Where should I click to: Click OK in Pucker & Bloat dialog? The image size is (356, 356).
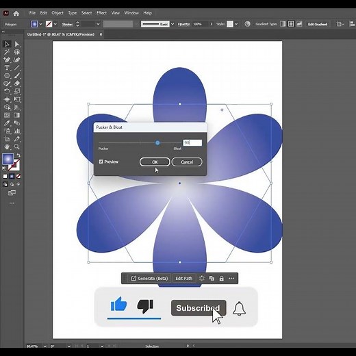point(155,162)
